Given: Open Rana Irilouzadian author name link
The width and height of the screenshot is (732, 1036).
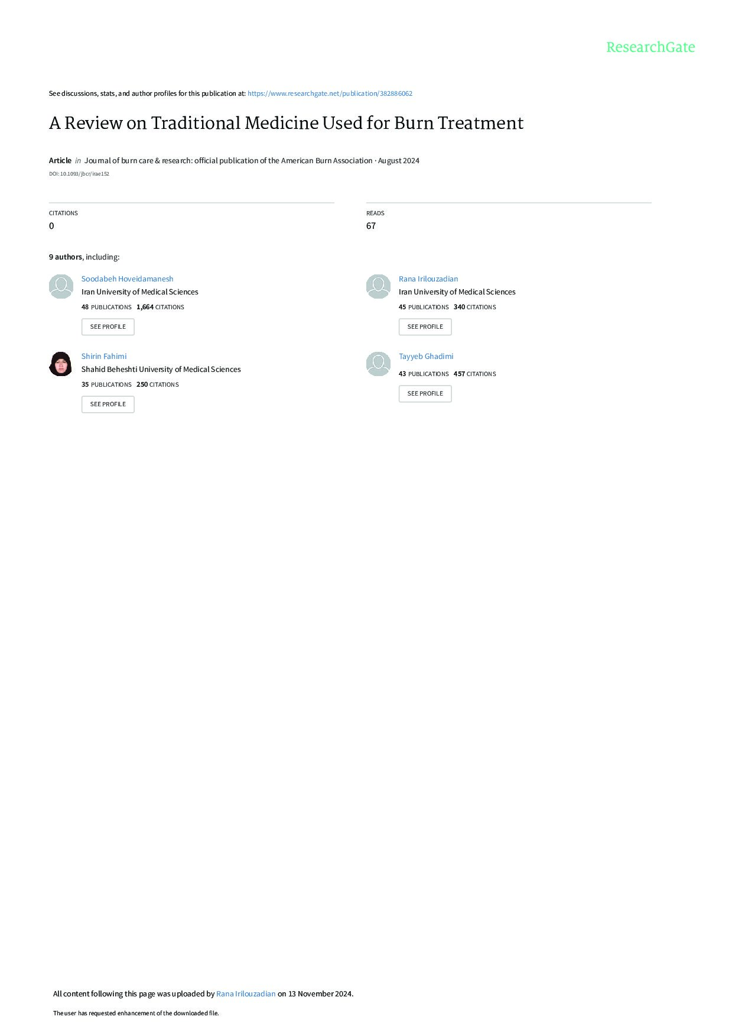Looking at the screenshot, I should (428, 279).
